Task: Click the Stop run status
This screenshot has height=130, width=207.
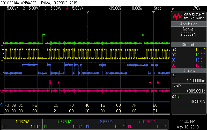Action: tap(158, 8)
